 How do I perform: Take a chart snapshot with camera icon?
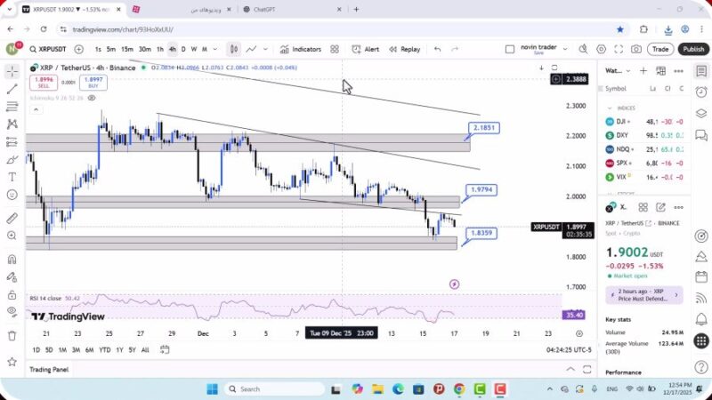pyautogui.click(x=636, y=50)
